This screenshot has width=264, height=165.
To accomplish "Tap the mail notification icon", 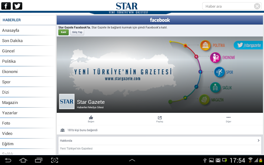I will 218,160.
